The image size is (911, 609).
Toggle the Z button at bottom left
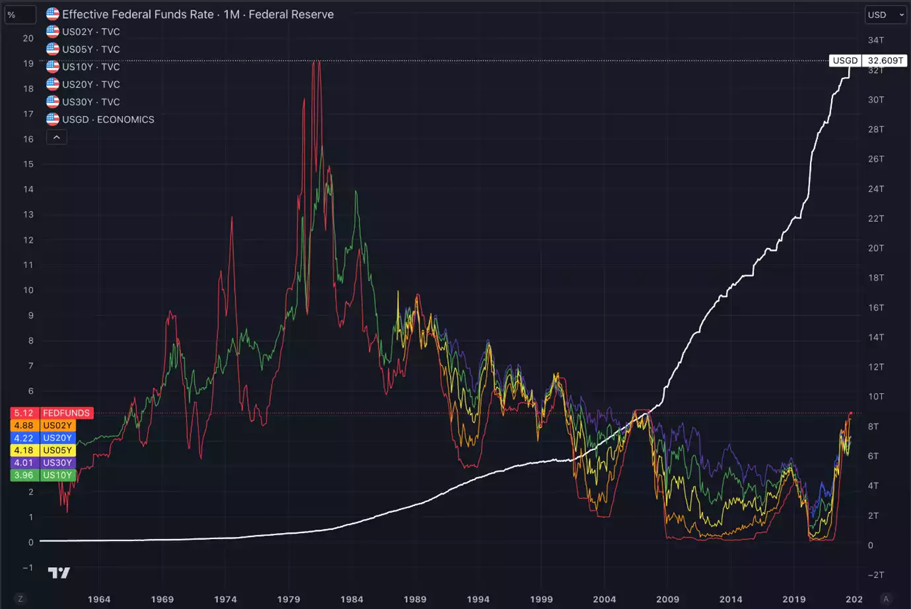20,599
